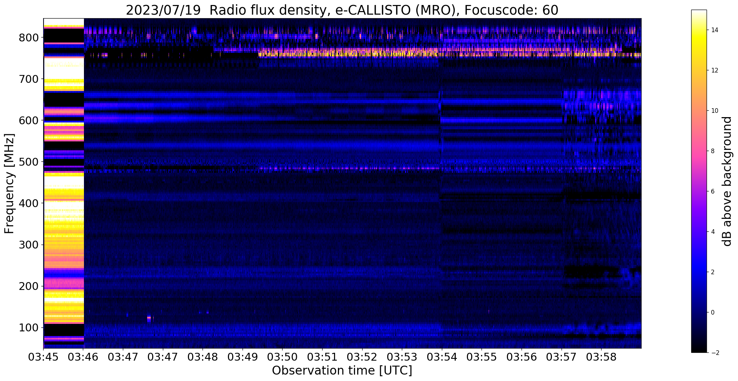Image resolution: width=738 pixels, height=381 pixels.
Task: Click the 4 colorbar tick label
Action: pyautogui.click(x=713, y=232)
